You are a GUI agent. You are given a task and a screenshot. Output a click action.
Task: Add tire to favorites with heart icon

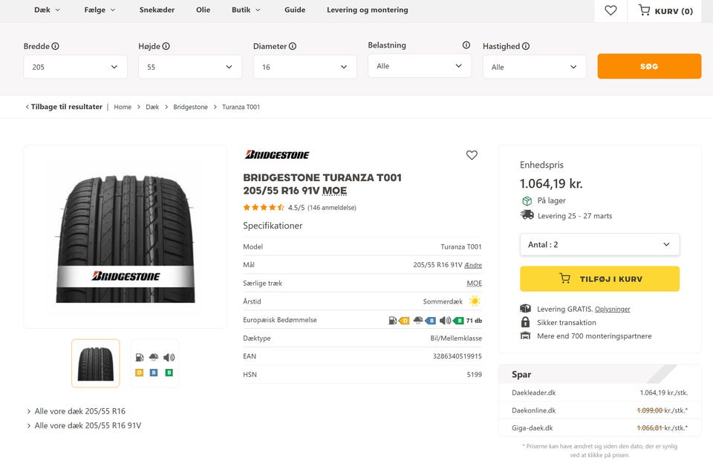(472, 155)
